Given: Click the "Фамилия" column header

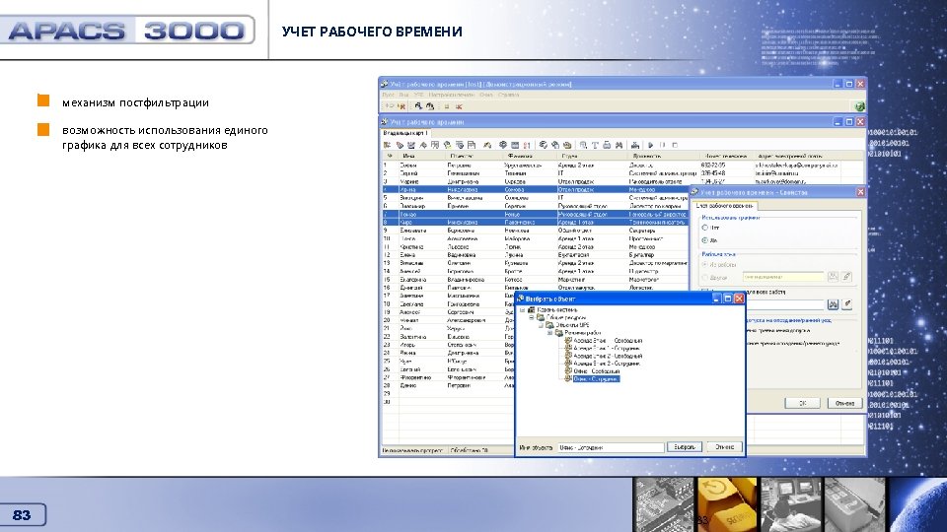Looking at the screenshot, I should (529, 156).
